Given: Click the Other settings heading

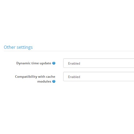Looking at the screenshot, I should [18, 47].
